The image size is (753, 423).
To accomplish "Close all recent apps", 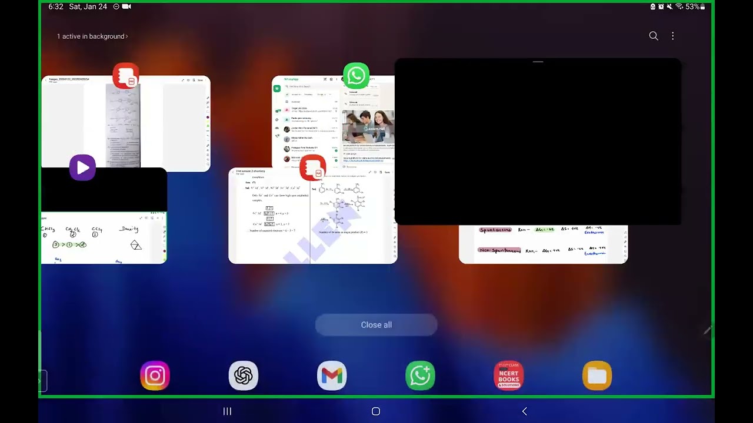I will pyautogui.click(x=376, y=325).
